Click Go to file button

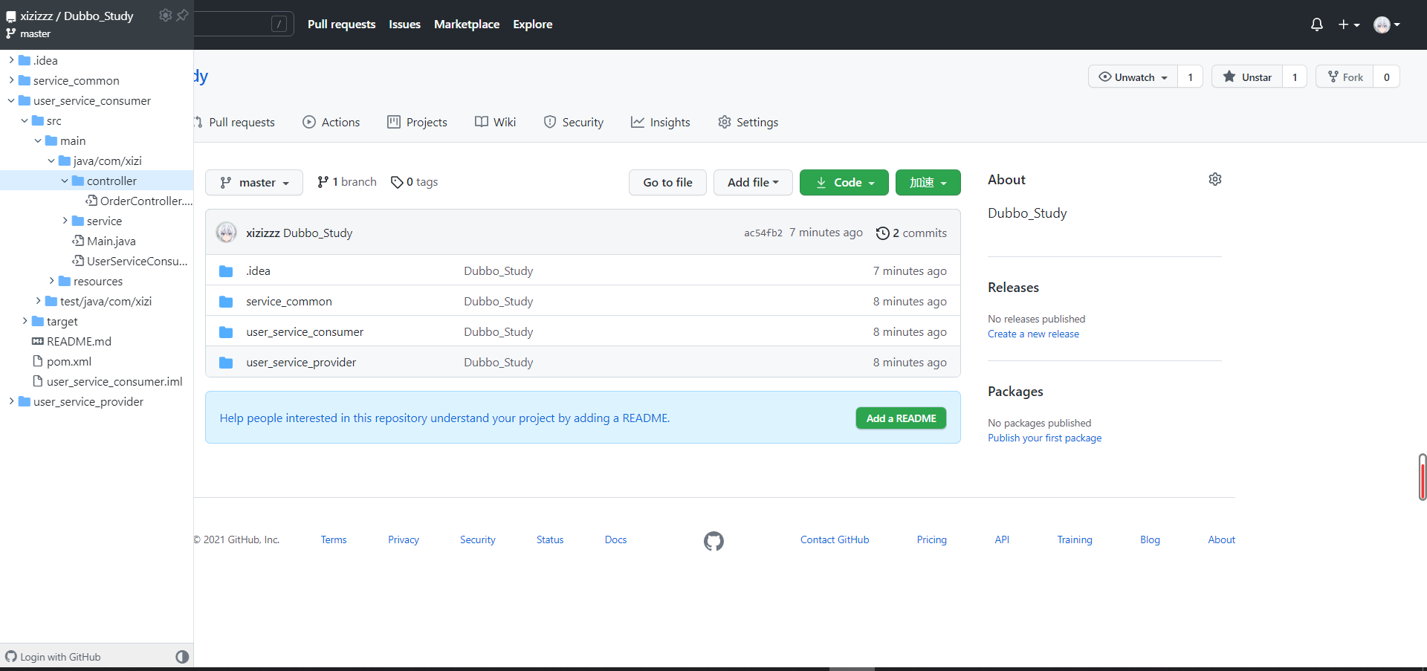[x=667, y=182]
